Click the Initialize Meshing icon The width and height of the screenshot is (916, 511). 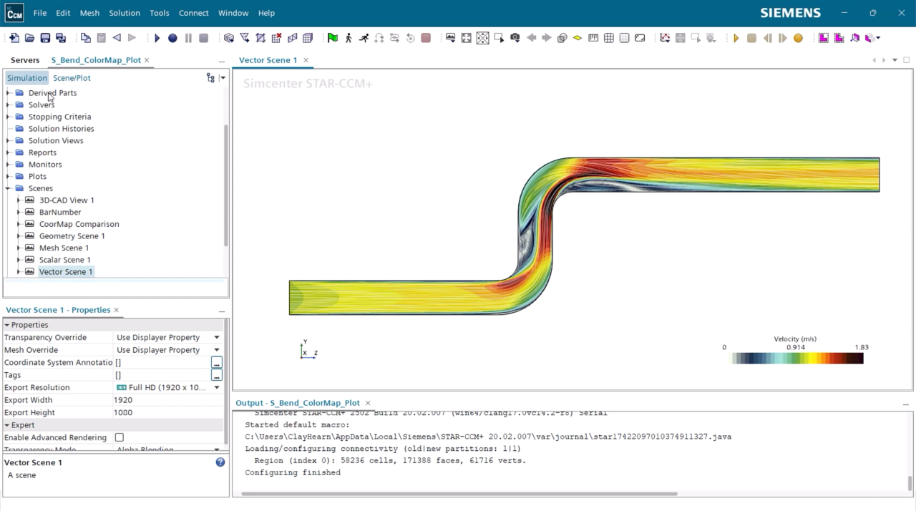pos(245,38)
